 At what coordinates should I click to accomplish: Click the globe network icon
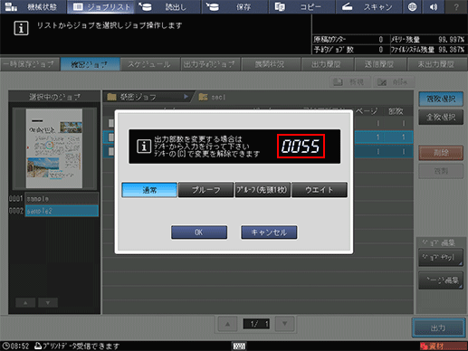(x=412, y=6)
